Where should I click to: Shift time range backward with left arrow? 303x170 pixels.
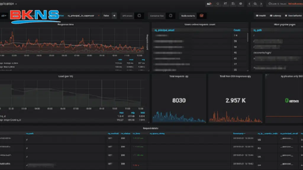click(x=249, y=4)
